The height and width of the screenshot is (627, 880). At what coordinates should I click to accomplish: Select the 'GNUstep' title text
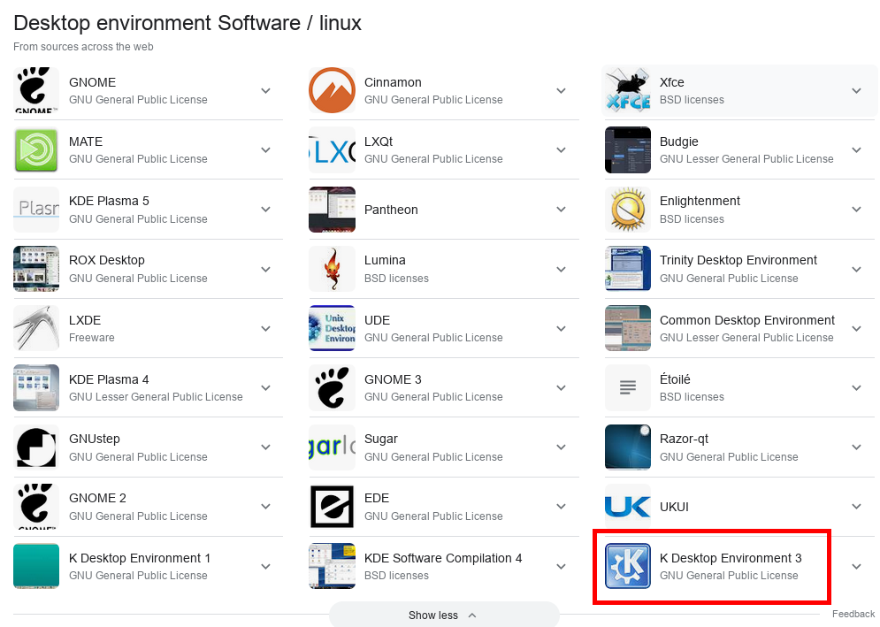95,439
